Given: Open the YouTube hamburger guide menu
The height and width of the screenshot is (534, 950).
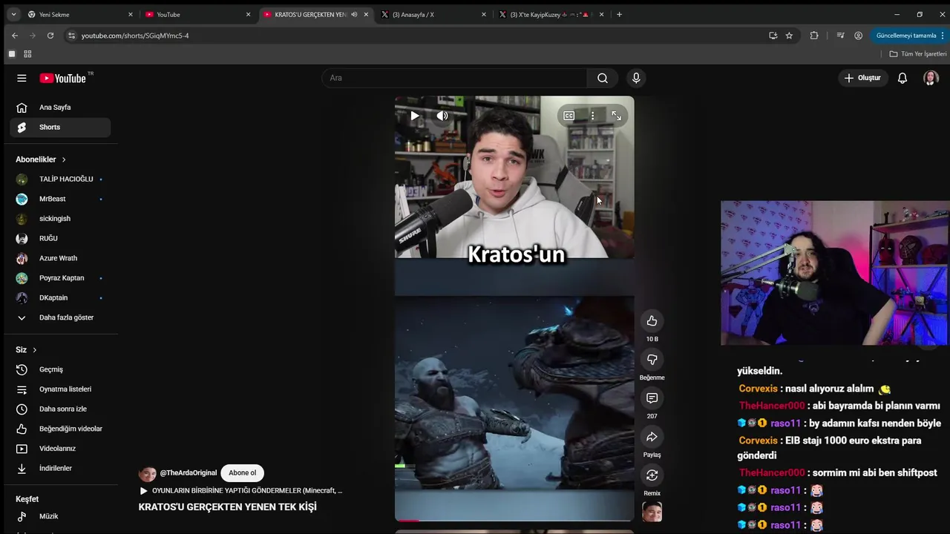Looking at the screenshot, I should (x=22, y=78).
